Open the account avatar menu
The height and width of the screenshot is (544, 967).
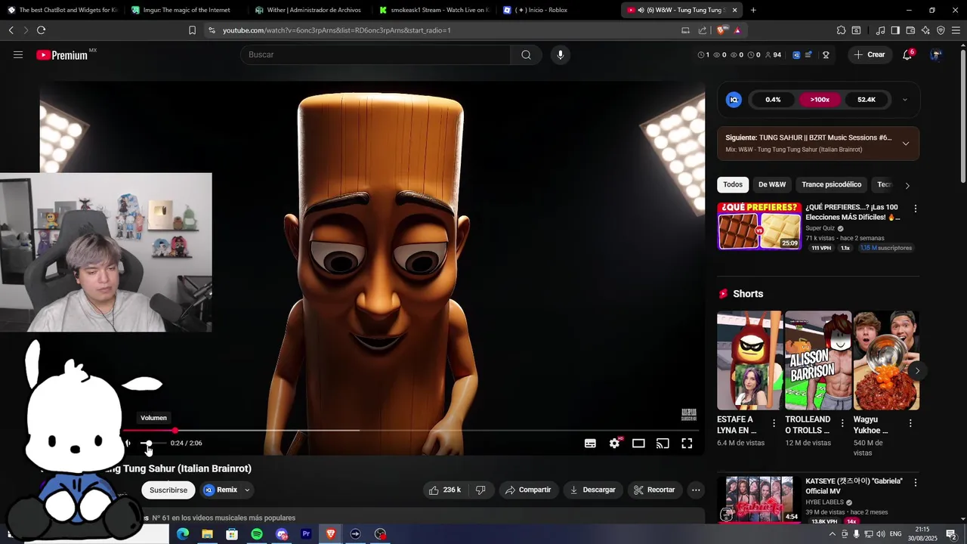point(936,54)
